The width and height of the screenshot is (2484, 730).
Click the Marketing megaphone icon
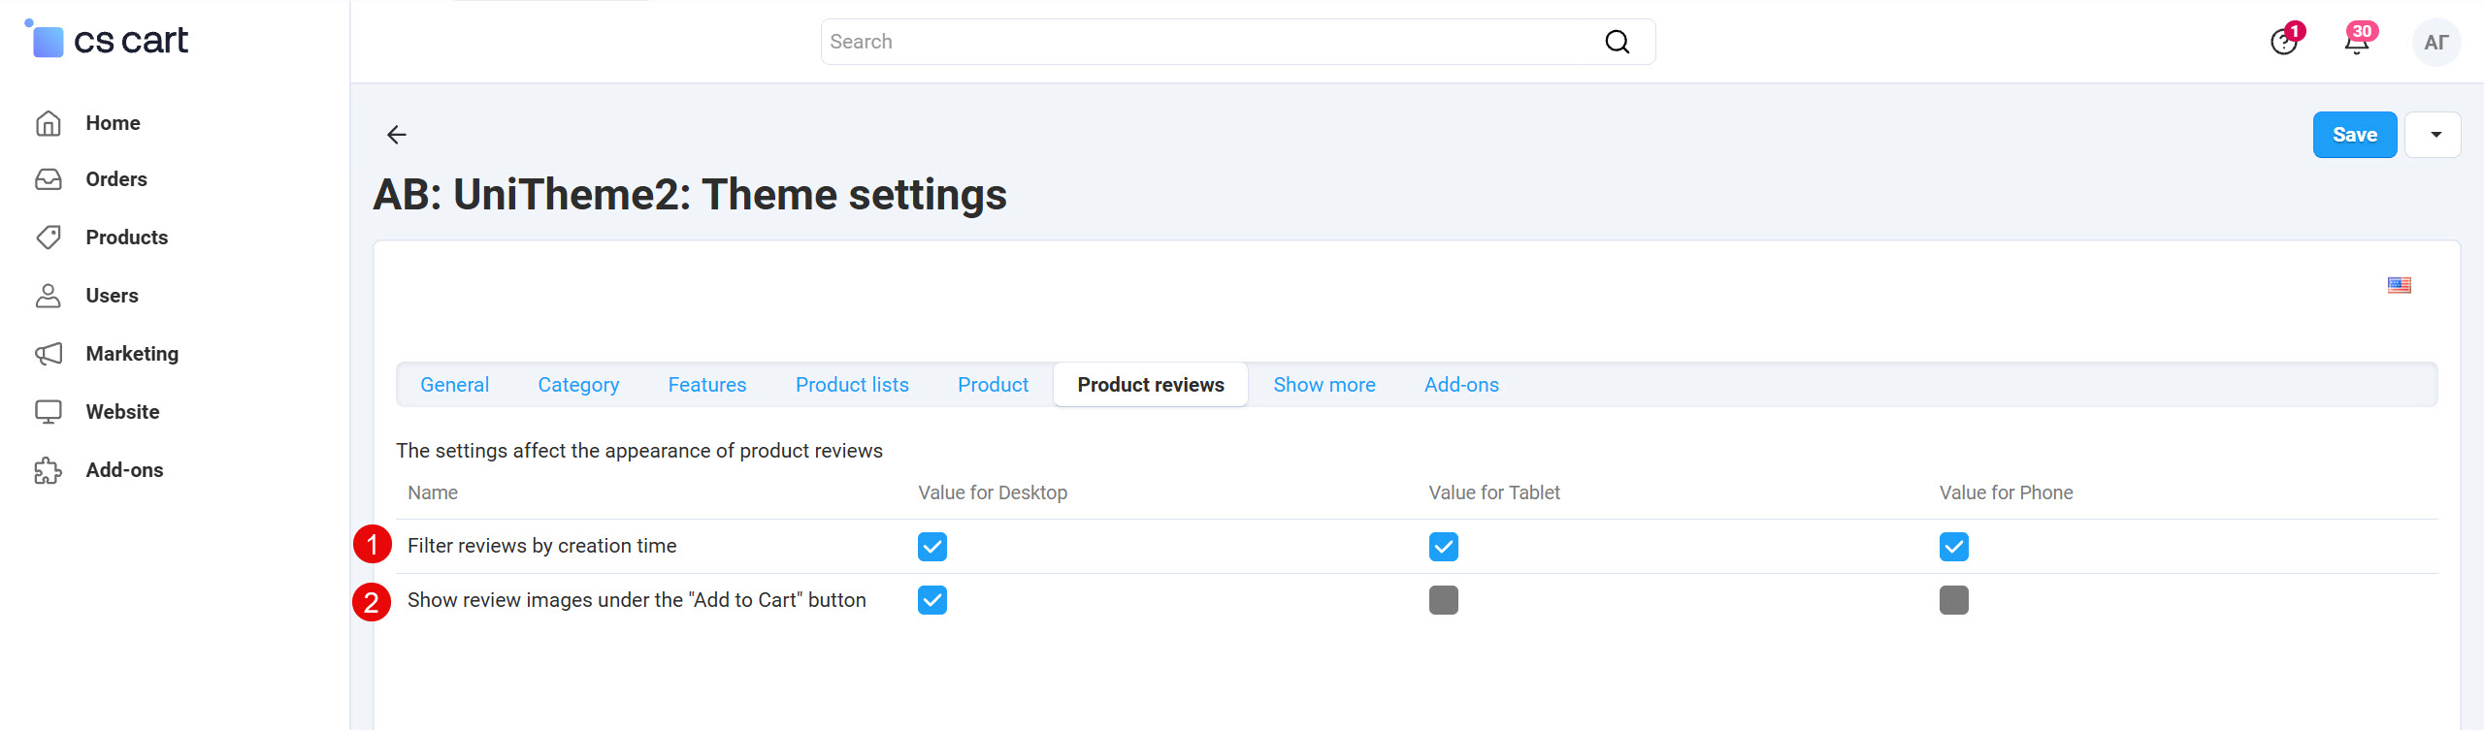click(x=49, y=354)
